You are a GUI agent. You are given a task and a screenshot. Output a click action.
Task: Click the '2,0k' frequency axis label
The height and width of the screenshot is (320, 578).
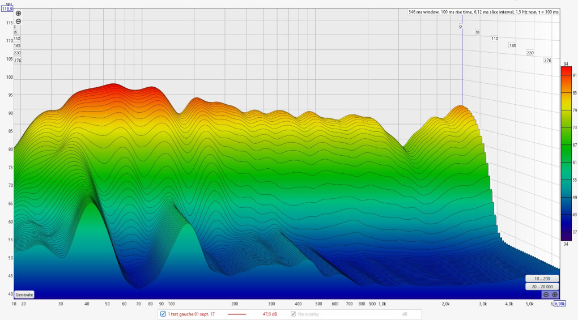click(x=445, y=304)
